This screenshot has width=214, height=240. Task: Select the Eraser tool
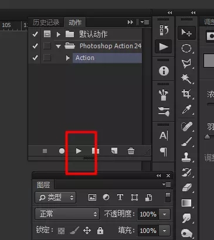[187, 188]
